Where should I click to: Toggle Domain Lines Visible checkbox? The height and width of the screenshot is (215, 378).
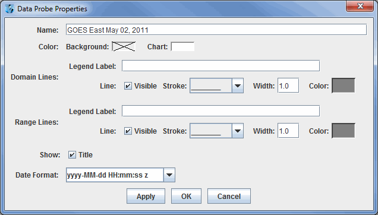tap(128, 86)
